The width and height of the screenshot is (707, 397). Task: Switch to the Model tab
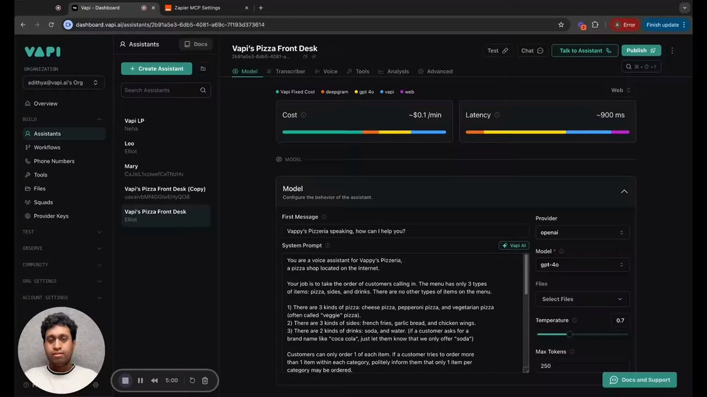pos(245,71)
